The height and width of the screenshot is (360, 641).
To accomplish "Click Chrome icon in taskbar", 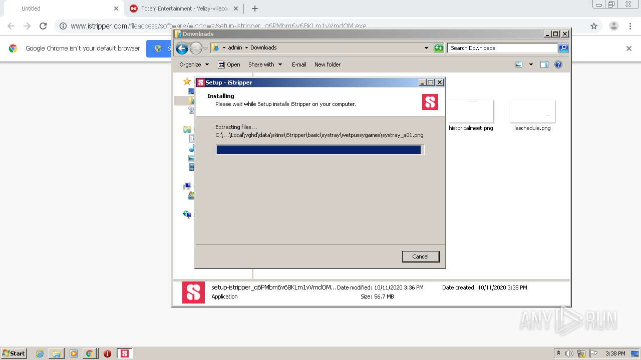I will [x=89, y=353].
